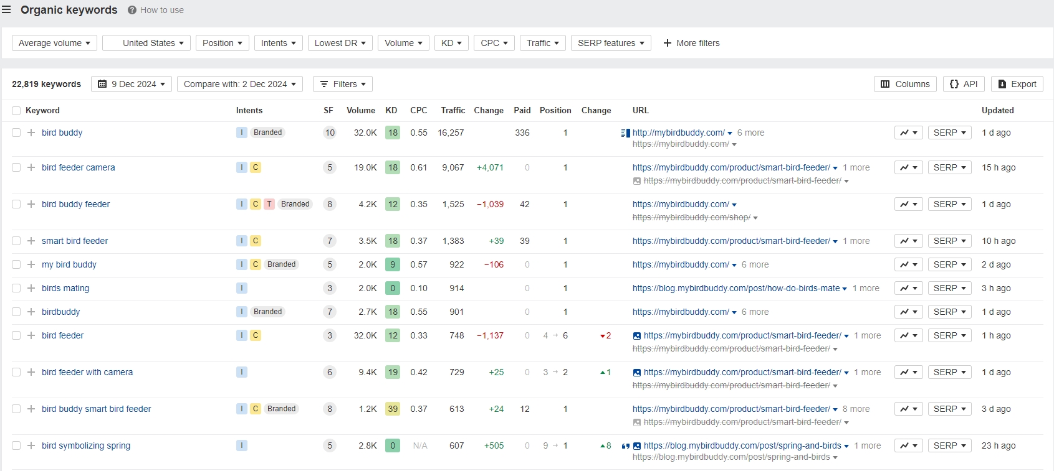Open position history chart for birds mating
This screenshot has width=1054, height=471.
click(x=909, y=288)
